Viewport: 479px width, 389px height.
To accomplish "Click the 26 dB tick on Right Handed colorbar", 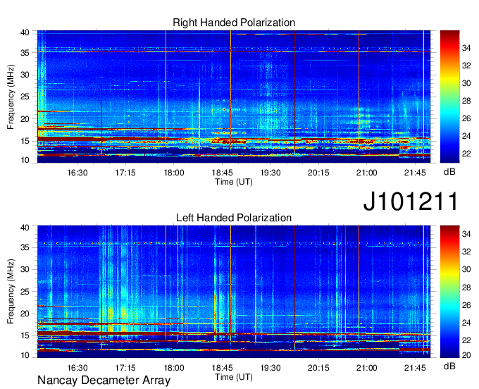I will 466,118.
